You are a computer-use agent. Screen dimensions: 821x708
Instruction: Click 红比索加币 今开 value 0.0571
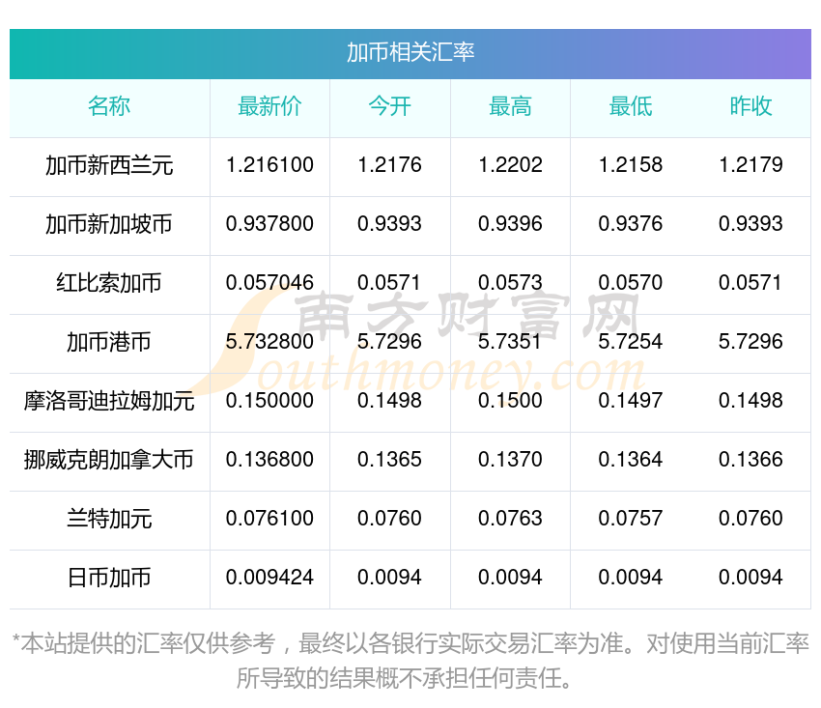(389, 283)
